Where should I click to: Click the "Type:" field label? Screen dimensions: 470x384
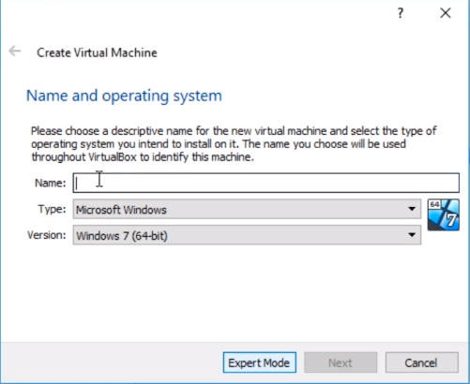52,209
